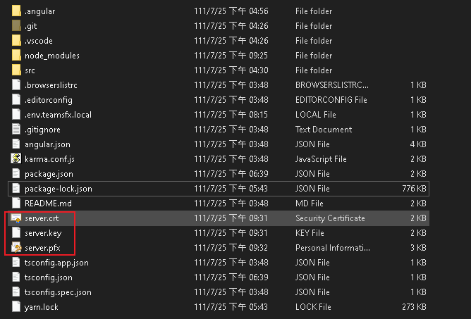This screenshot has width=471, height=319.
Task: Select the .editorconfig file name
Action: coord(49,100)
